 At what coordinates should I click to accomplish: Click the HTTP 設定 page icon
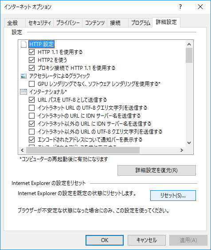click(x=23, y=44)
